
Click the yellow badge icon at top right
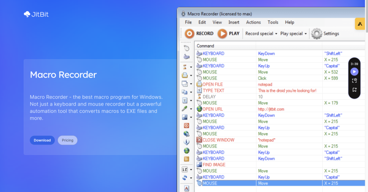click(360, 24)
